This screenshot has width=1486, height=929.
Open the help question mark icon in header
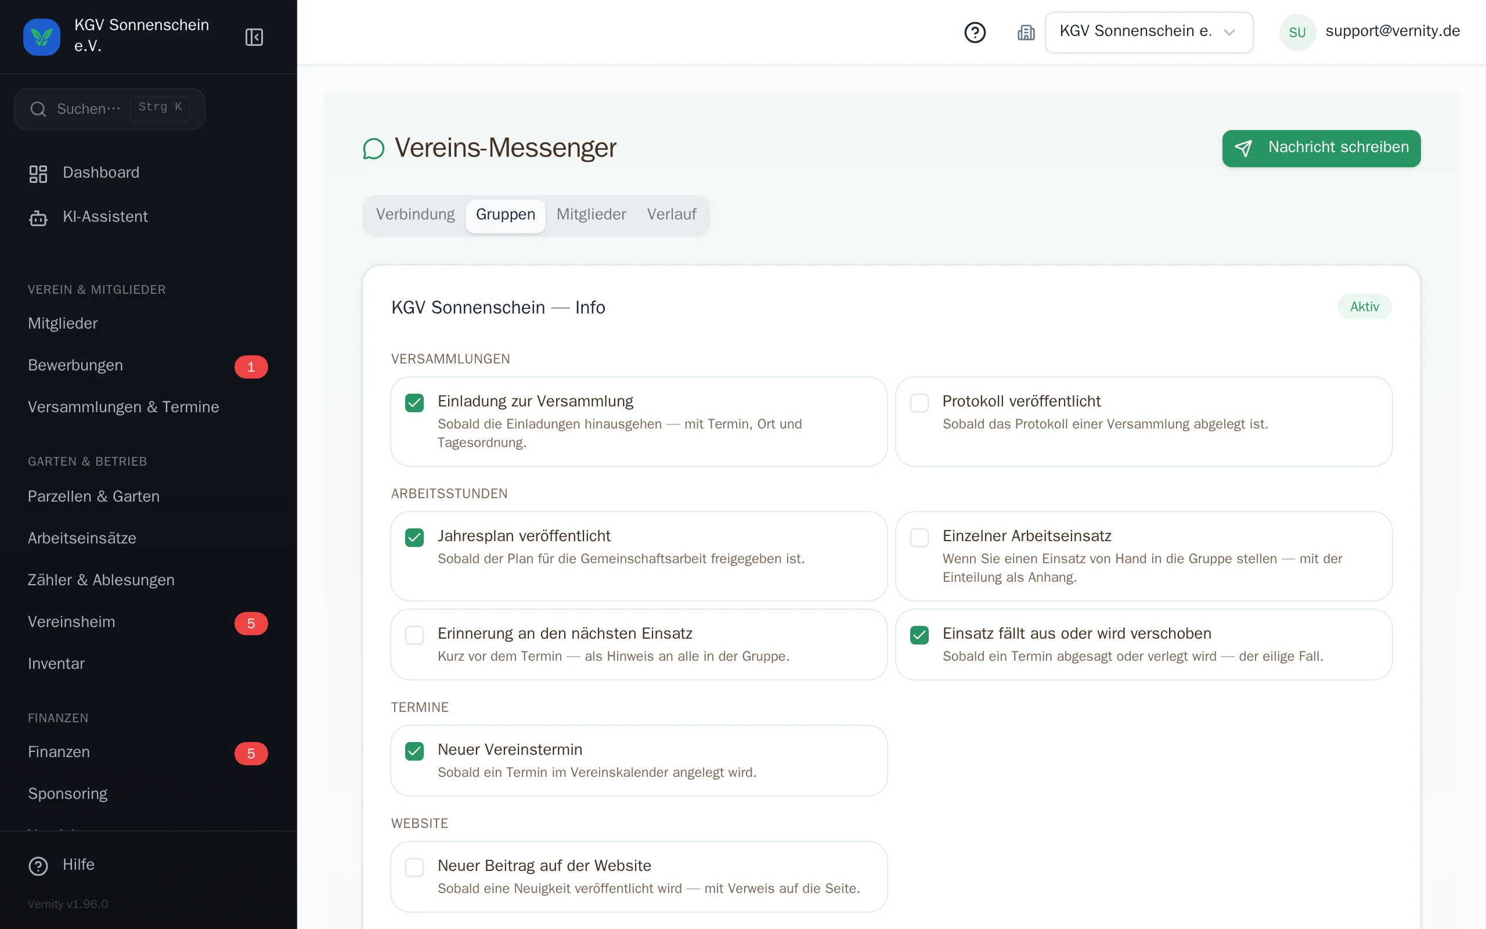coord(975,32)
